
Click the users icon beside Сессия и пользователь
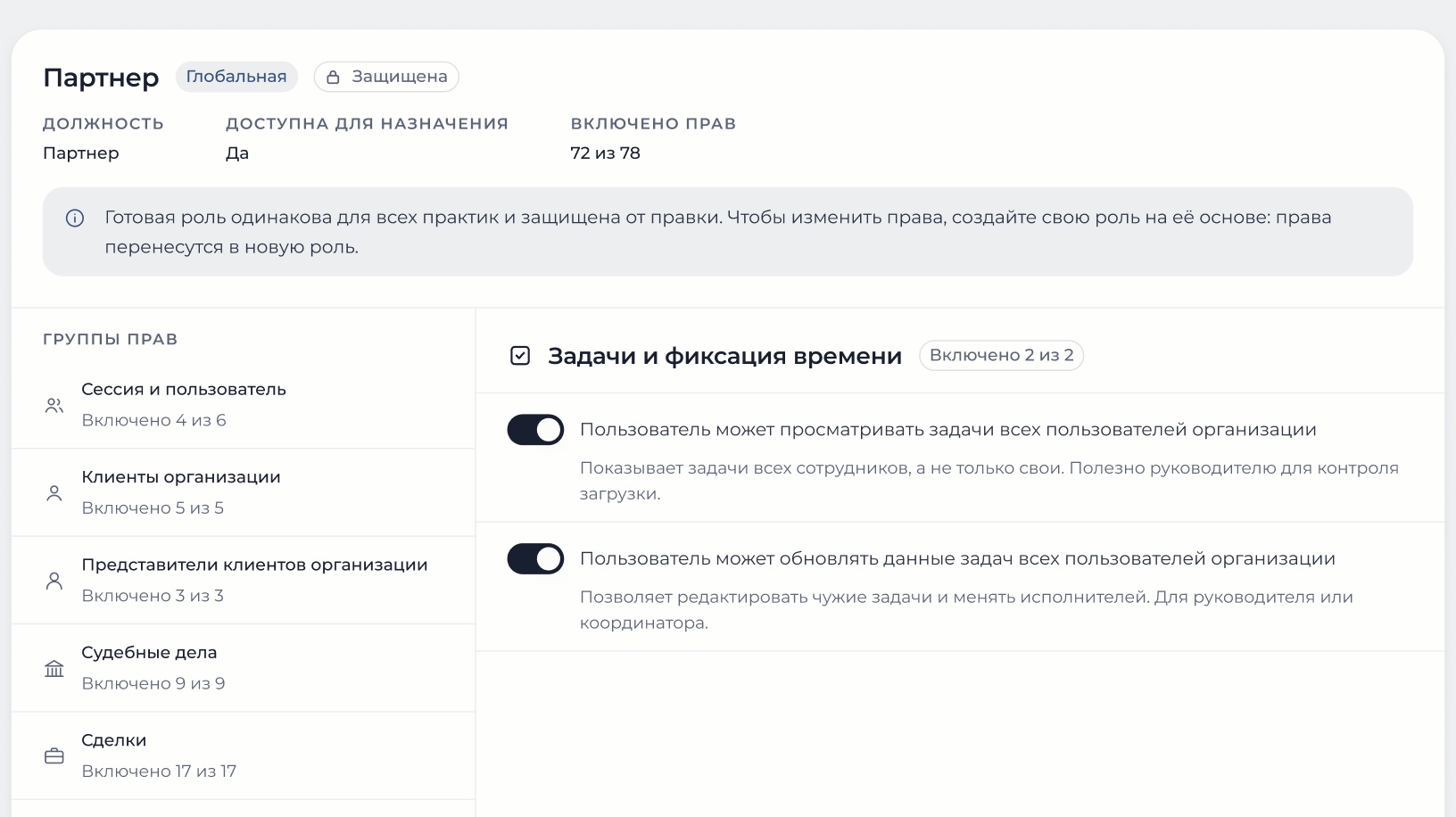pyautogui.click(x=54, y=406)
